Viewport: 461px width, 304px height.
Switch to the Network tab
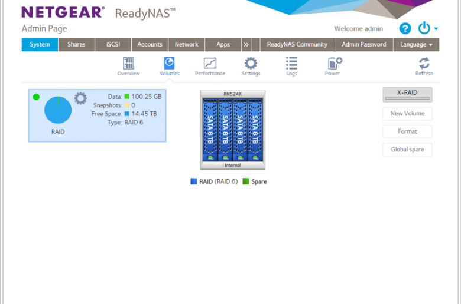point(186,45)
